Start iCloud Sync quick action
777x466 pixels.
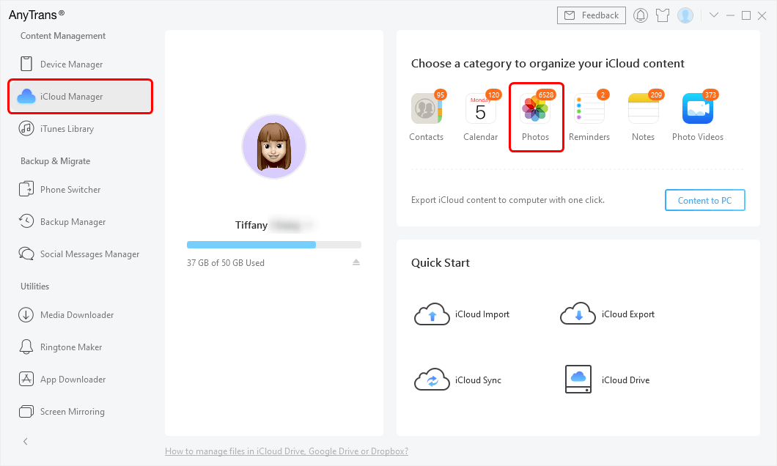(x=457, y=380)
